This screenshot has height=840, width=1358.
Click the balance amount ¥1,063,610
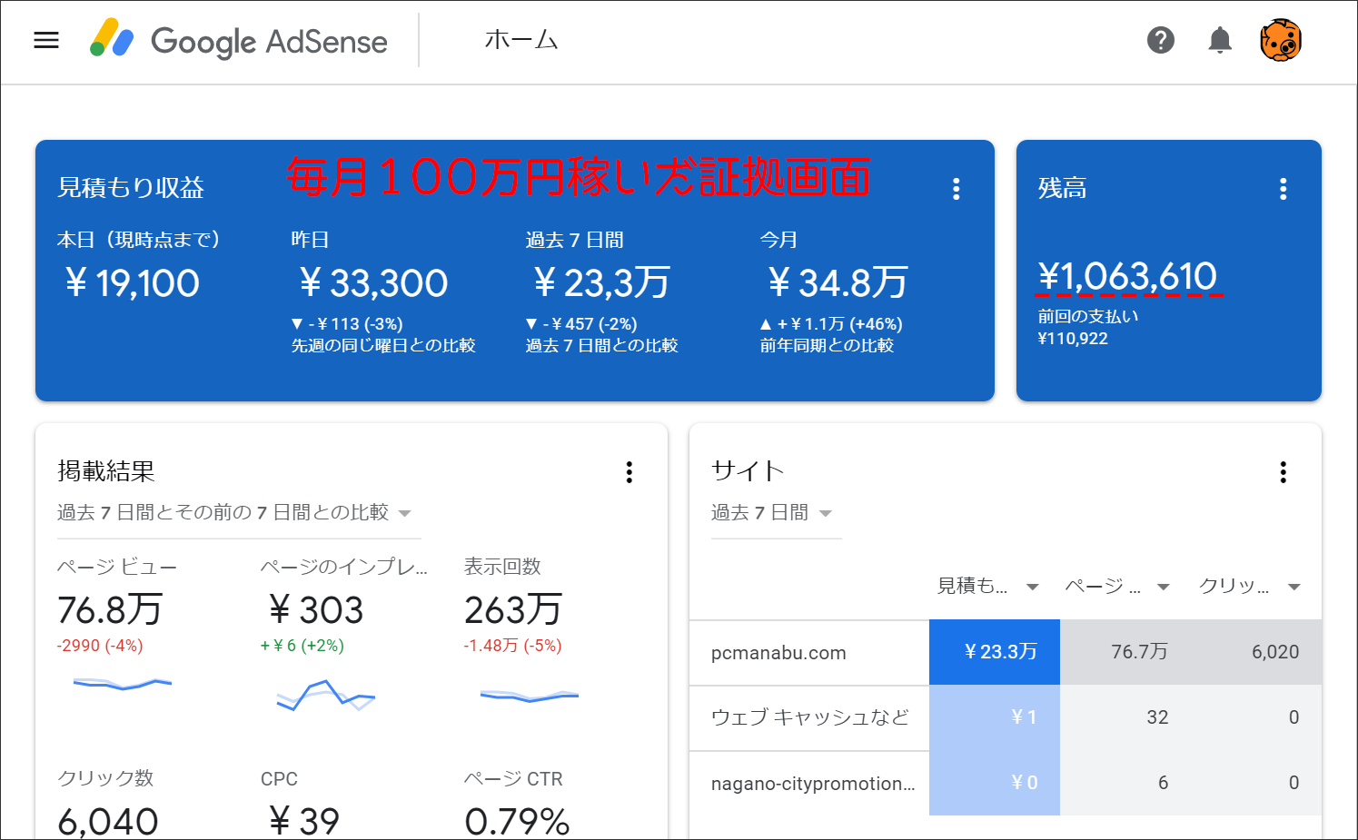[1127, 276]
